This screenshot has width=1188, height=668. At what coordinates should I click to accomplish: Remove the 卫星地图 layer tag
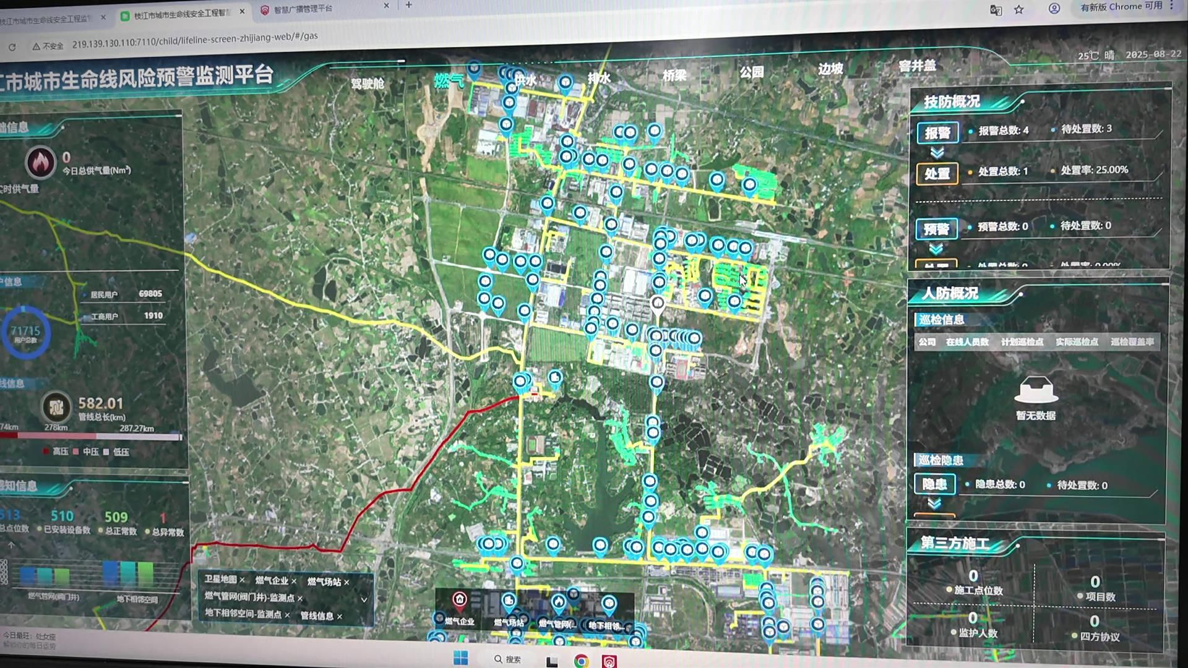pos(242,580)
